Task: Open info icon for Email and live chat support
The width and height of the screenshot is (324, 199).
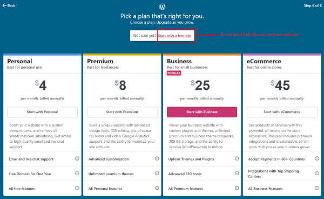Action: click(77, 158)
